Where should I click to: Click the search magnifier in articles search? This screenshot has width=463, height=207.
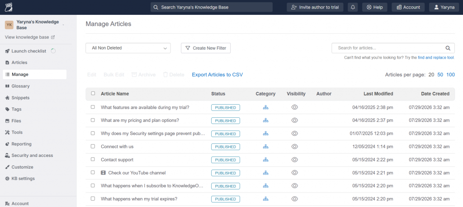click(x=448, y=48)
